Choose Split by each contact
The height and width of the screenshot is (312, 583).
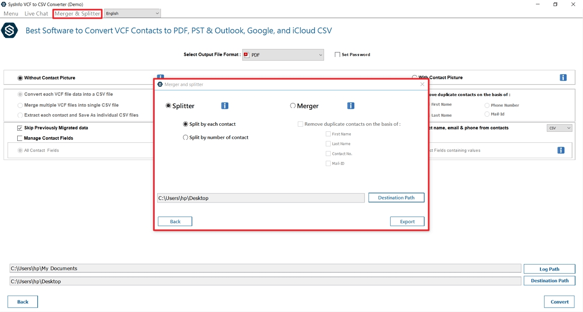tap(185, 124)
